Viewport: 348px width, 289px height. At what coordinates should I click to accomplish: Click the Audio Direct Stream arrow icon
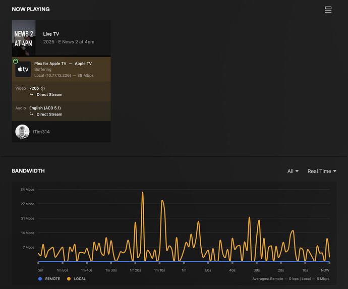tap(31, 114)
